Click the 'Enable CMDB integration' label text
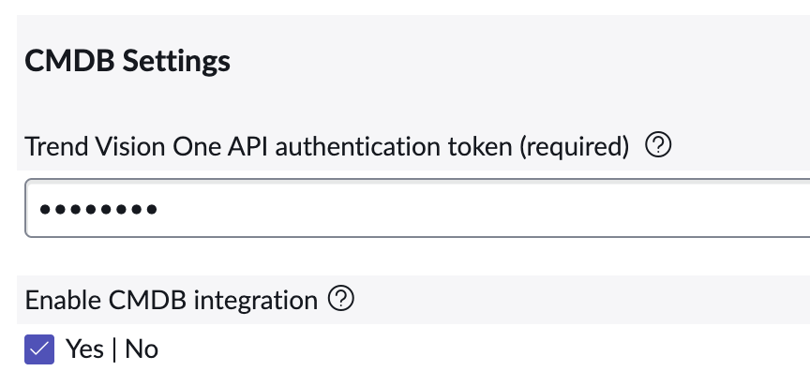Image resolution: width=810 pixels, height=386 pixels. tap(171, 300)
